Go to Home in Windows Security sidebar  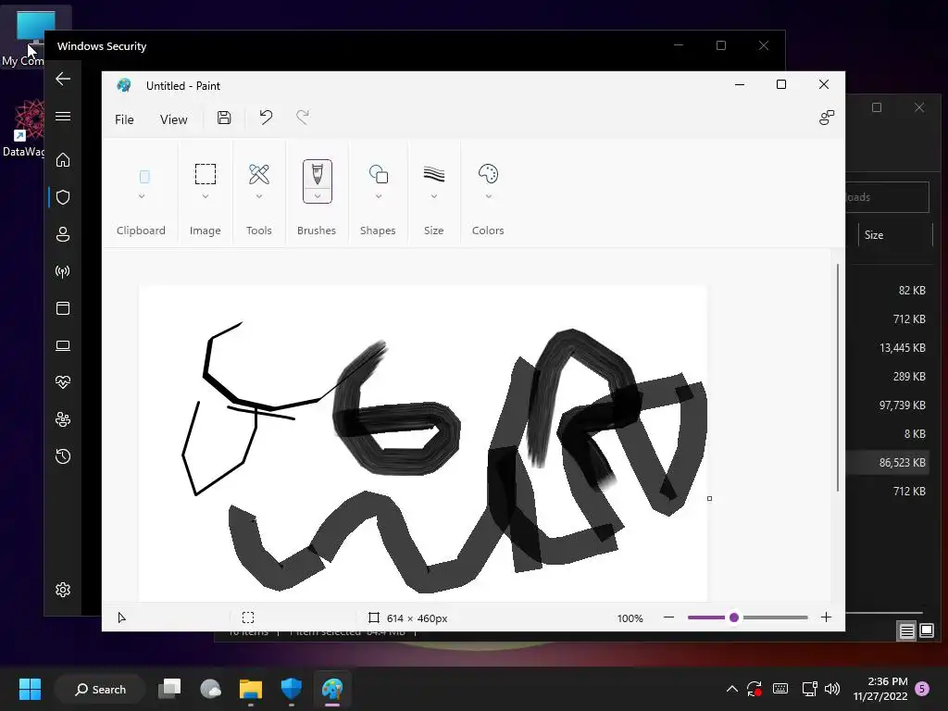[x=63, y=159]
